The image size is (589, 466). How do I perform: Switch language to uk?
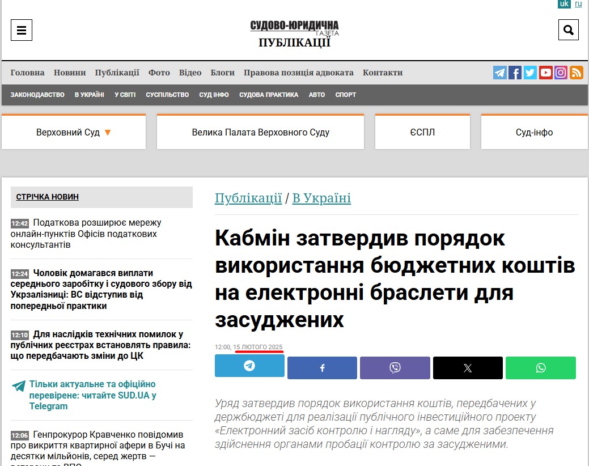point(564,4)
